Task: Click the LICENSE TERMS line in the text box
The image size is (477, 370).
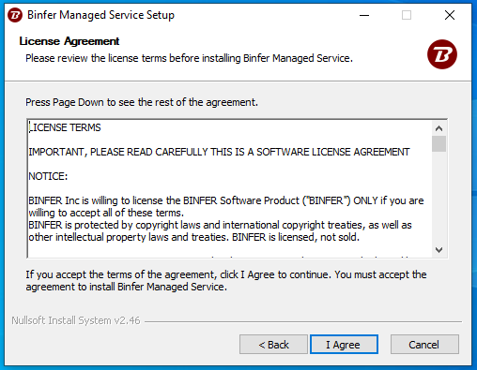Action: tap(65, 127)
